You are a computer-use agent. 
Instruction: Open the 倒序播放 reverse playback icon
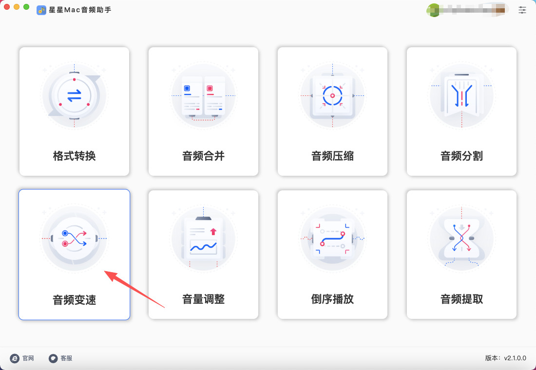click(333, 239)
